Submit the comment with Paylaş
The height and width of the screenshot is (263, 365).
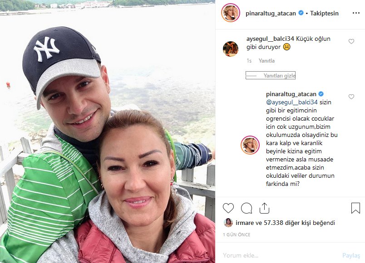point(351,256)
